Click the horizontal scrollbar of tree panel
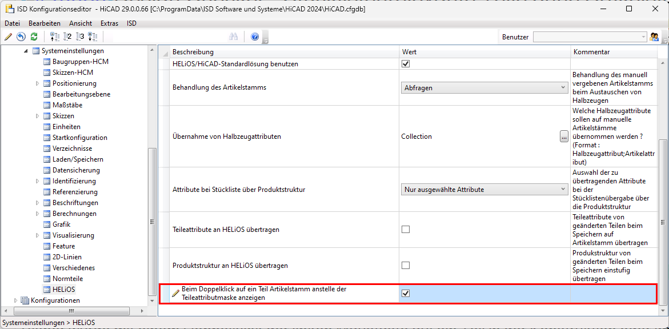The image size is (669, 329). click(71, 311)
